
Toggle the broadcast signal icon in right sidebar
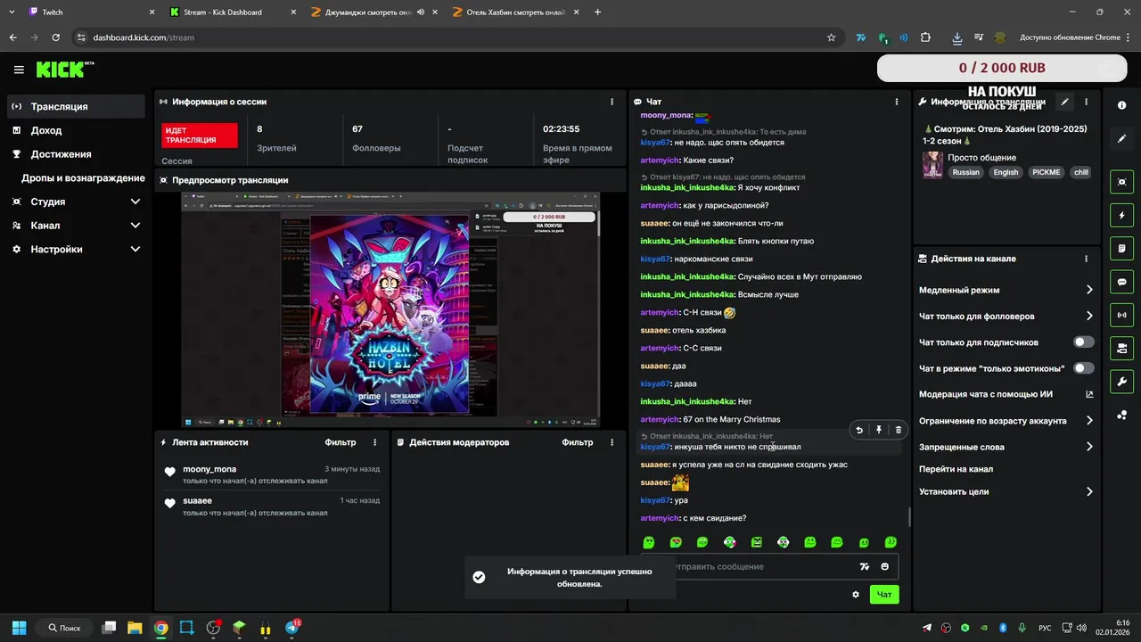pyautogui.click(x=1121, y=315)
